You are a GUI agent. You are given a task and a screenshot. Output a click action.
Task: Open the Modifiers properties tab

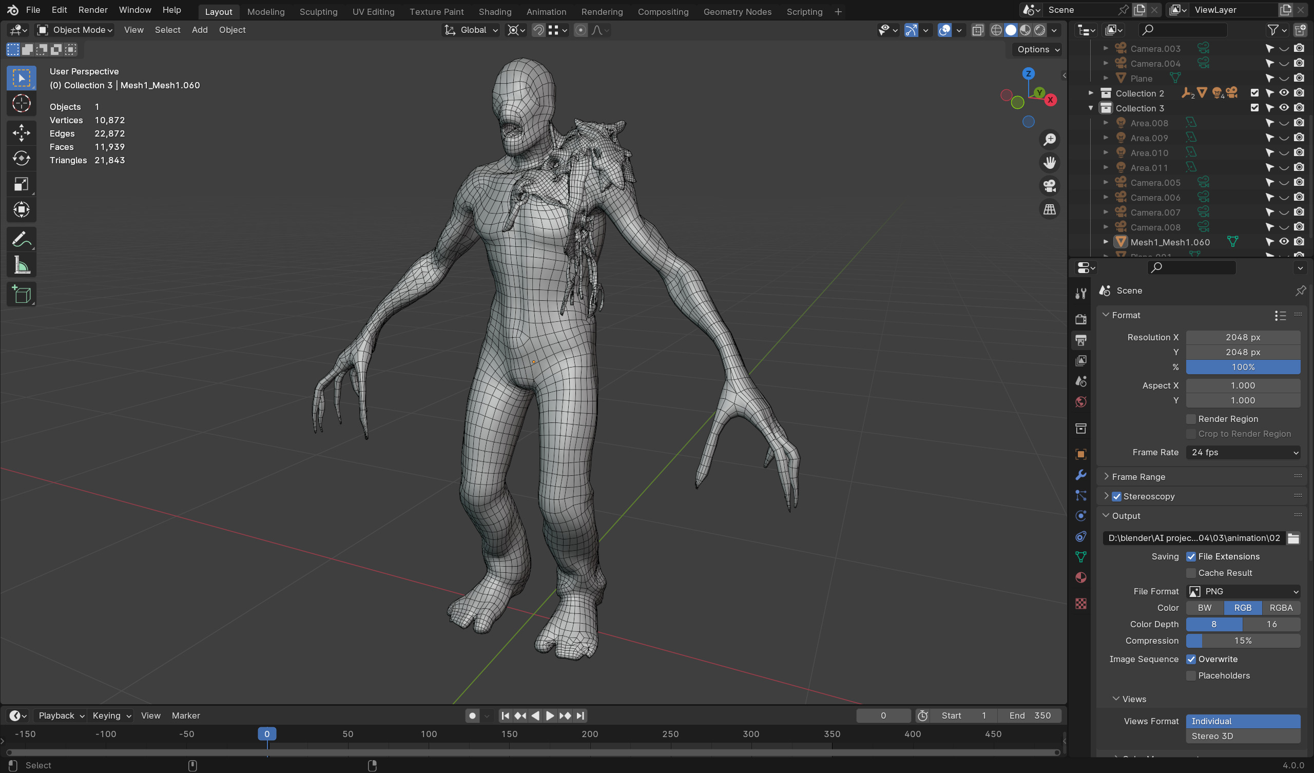tap(1080, 475)
